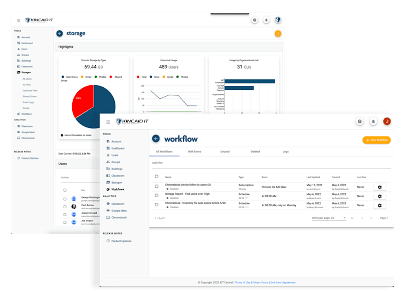Image resolution: width=401 pixels, height=301 pixels.
Task: Open the orange more-options button on the storage page
Action: click(x=278, y=34)
